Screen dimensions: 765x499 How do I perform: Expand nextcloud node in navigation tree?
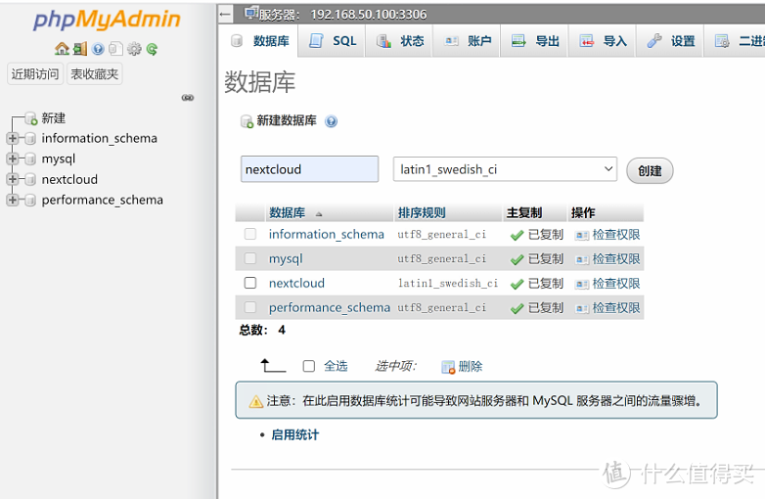13,179
